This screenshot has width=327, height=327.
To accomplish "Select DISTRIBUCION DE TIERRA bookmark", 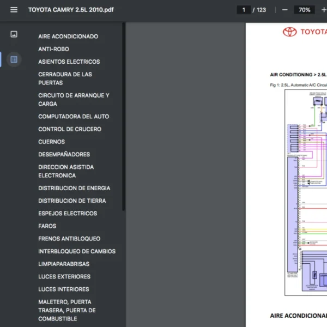I will click(x=72, y=201).
